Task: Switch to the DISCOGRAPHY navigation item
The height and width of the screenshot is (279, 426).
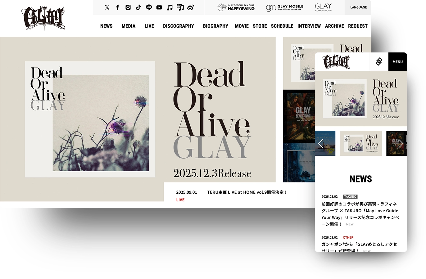Action: (179, 26)
